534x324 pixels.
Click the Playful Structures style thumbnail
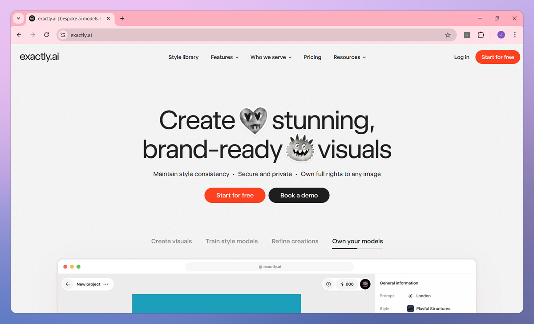click(411, 308)
